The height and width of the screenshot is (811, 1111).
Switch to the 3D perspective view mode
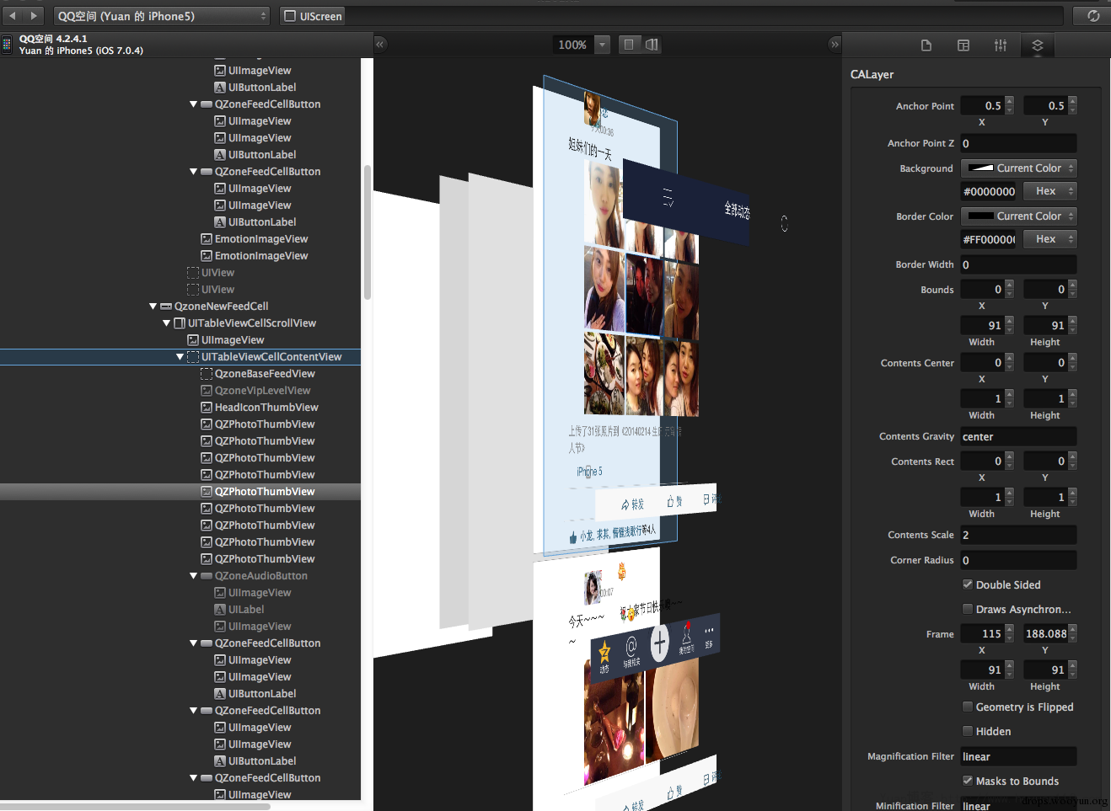tap(652, 45)
